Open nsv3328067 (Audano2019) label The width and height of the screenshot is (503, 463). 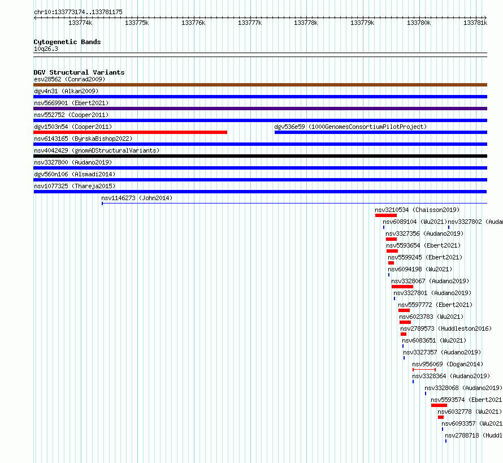click(430, 281)
